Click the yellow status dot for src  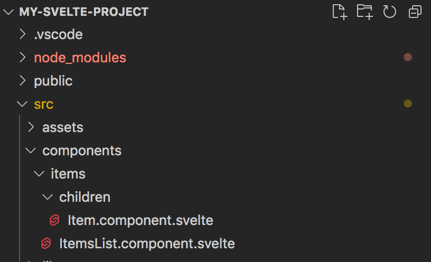(x=408, y=104)
